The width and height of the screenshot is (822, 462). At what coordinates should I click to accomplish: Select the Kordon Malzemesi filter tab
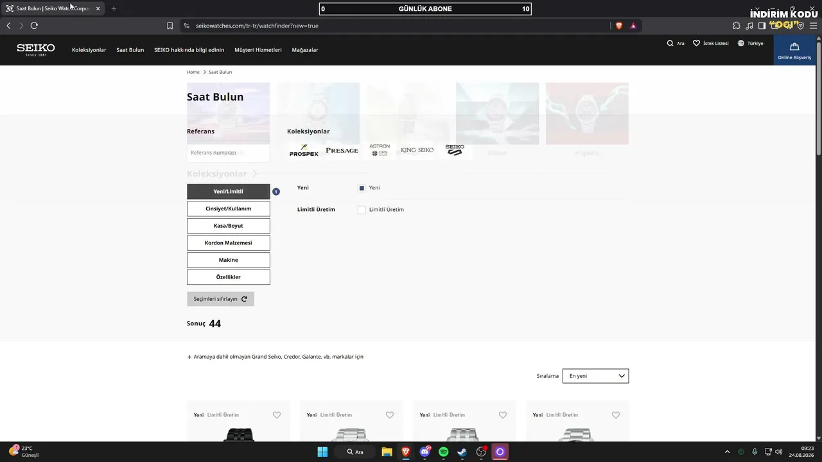click(x=229, y=243)
